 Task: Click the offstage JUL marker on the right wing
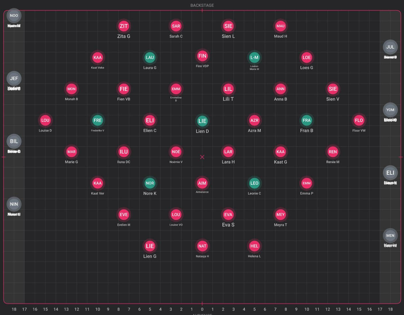pos(390,47)
